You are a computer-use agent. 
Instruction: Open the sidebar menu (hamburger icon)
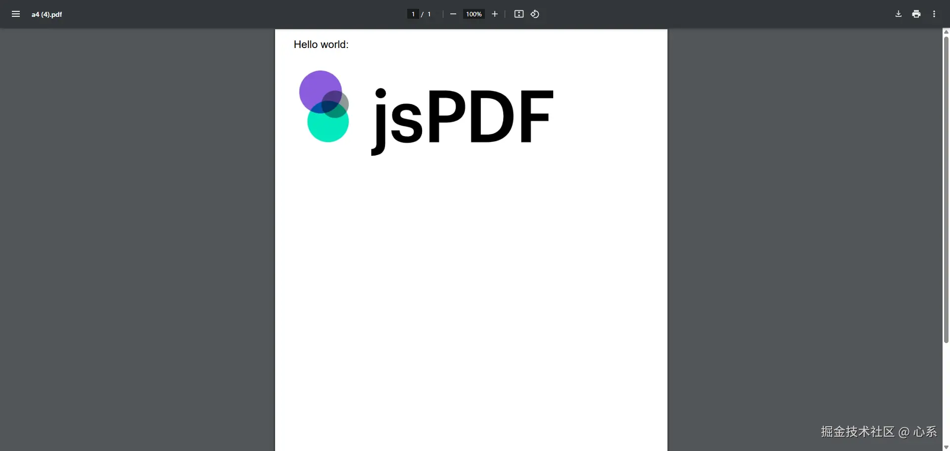coord(16,14)
